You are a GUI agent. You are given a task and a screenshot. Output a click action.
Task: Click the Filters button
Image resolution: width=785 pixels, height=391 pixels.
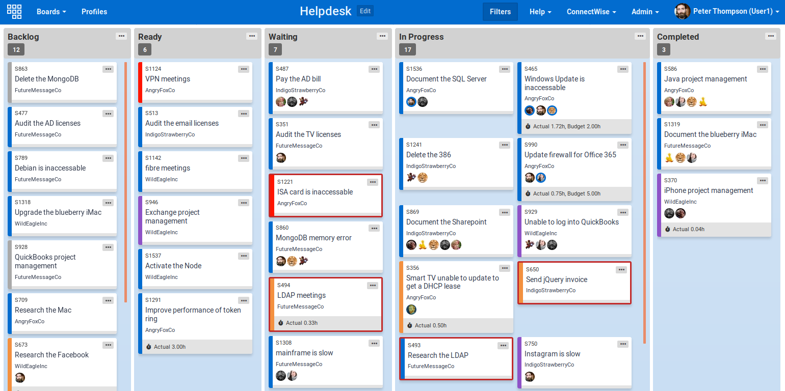pos(500,11)
